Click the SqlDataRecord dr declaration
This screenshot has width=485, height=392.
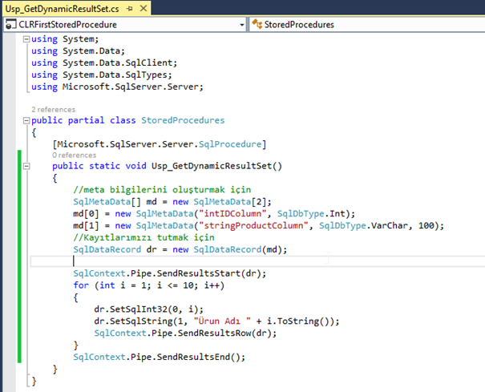[x=180, y=249]
